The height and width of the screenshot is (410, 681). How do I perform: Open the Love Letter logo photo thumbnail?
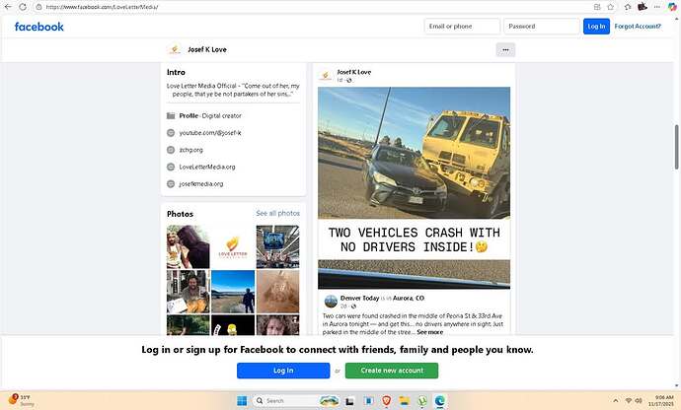[x=232, y=246]
